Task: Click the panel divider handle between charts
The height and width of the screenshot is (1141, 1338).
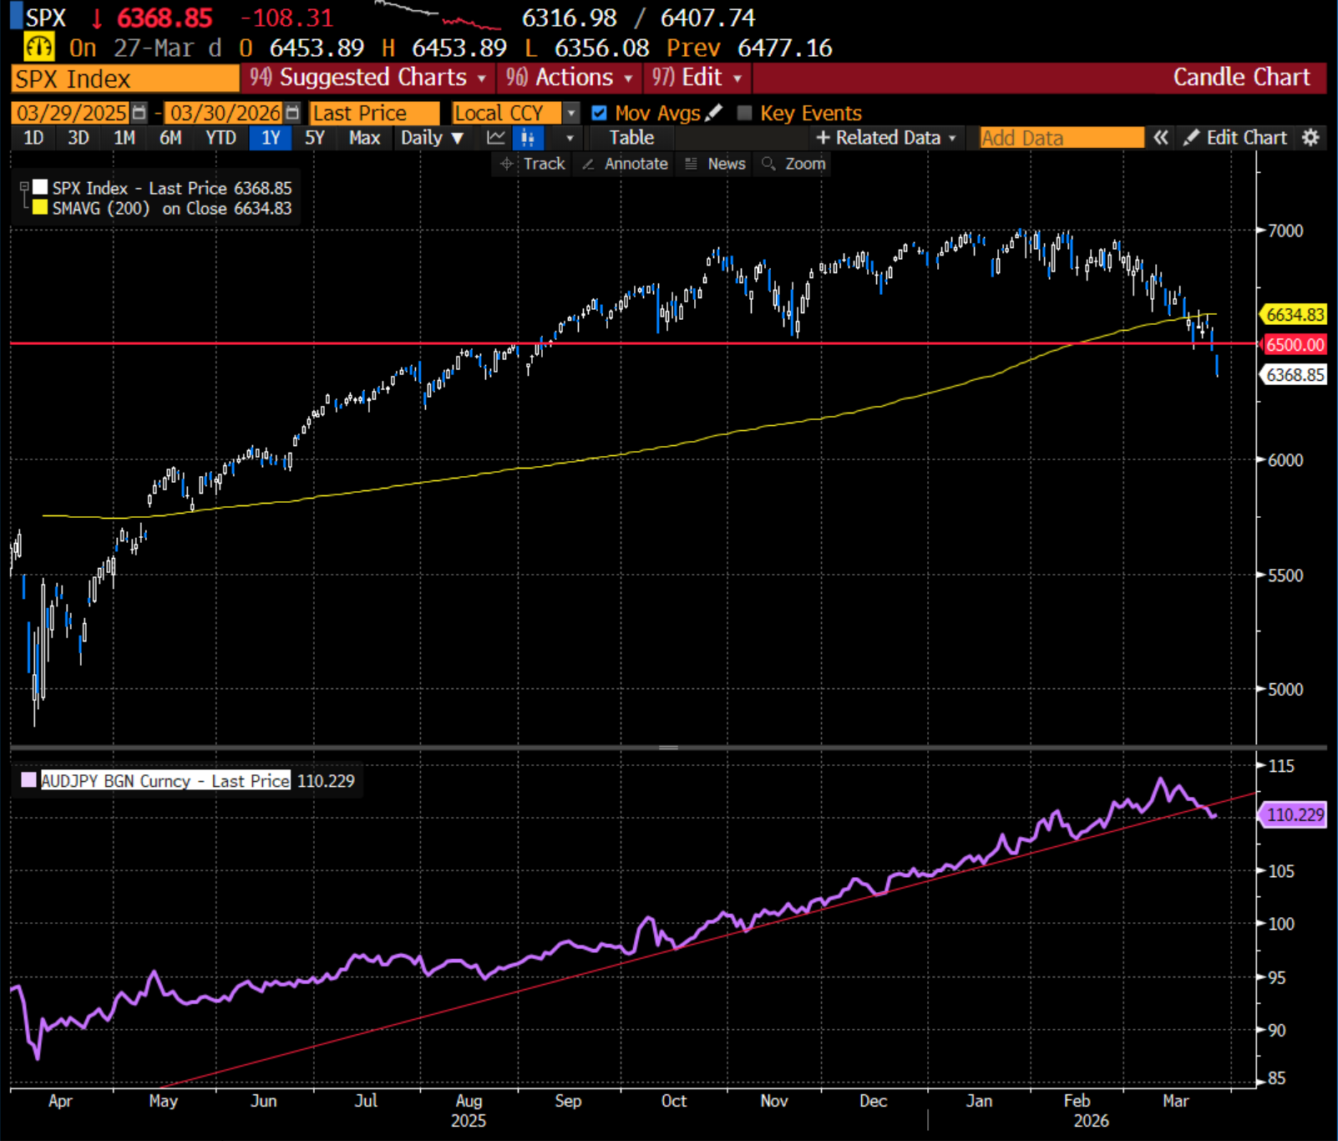Action: click(668, 748)
